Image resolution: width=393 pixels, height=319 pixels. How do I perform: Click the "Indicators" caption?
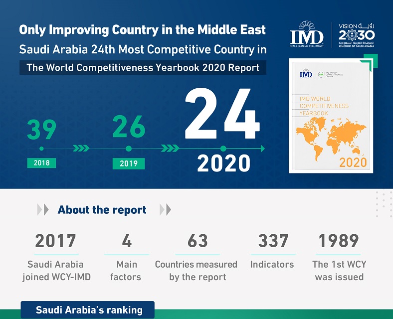(x=272, y=264)
